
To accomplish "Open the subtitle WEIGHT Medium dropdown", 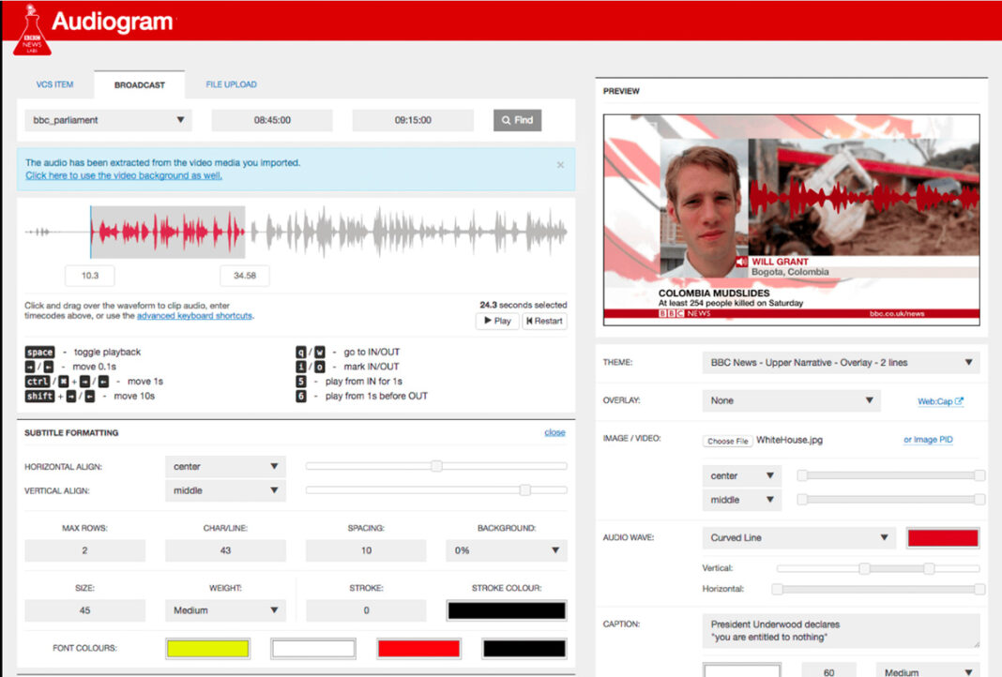I will coord(225,610).
